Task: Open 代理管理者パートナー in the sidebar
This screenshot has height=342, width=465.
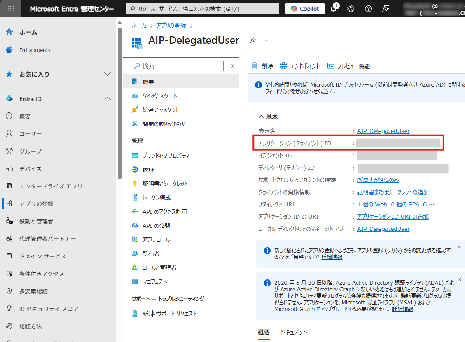Action: pyautogui.click(x=47, y=239)
